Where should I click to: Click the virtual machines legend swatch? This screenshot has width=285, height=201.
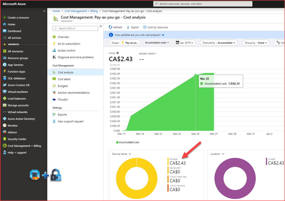(168, 179)
